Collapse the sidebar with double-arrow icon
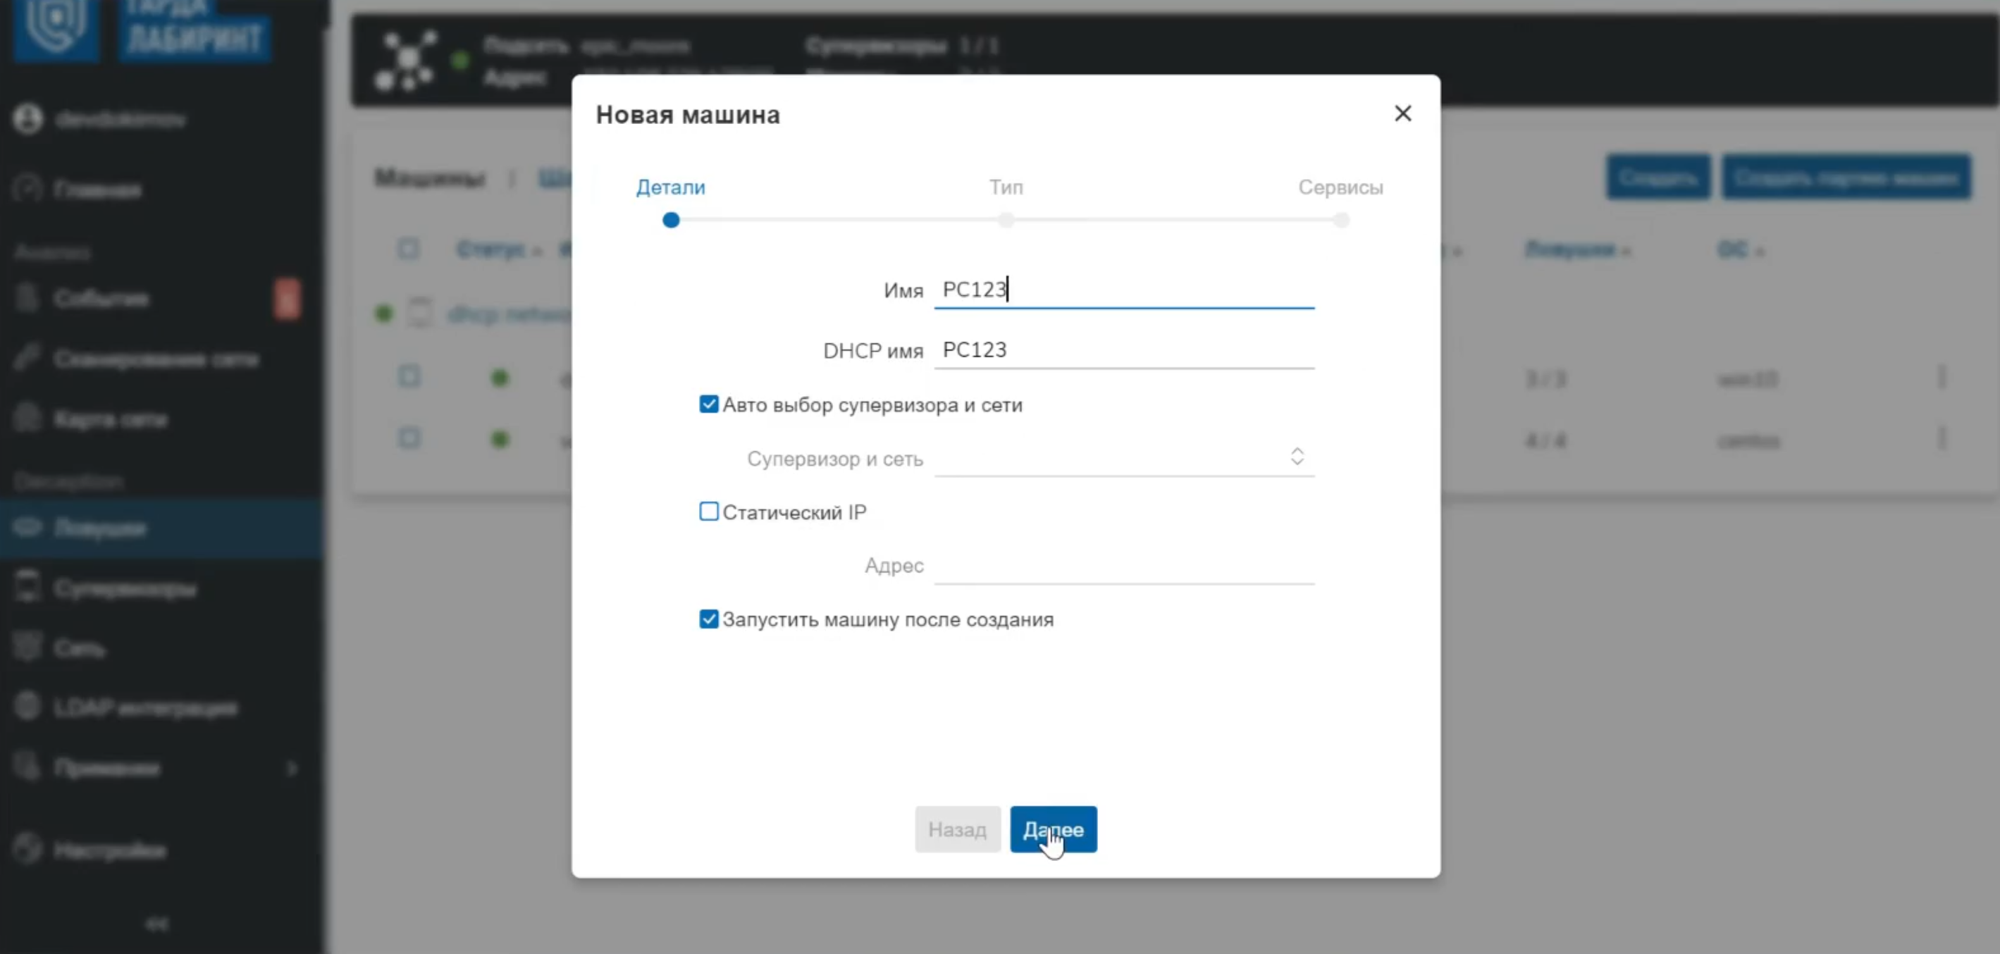The height and width of the screenshot is (954, 2000). 157,924
